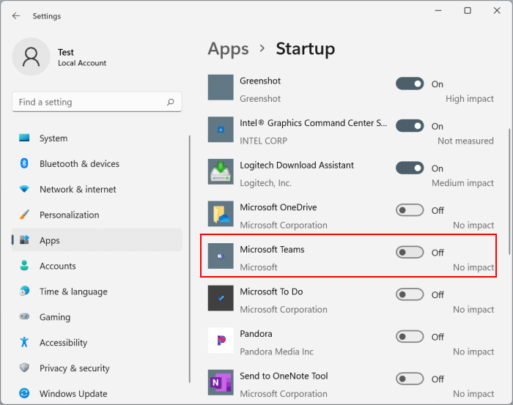Viewport: 513px width, 405px height.
Task: Click the Greenshot app icon
Action: point(221,87)
